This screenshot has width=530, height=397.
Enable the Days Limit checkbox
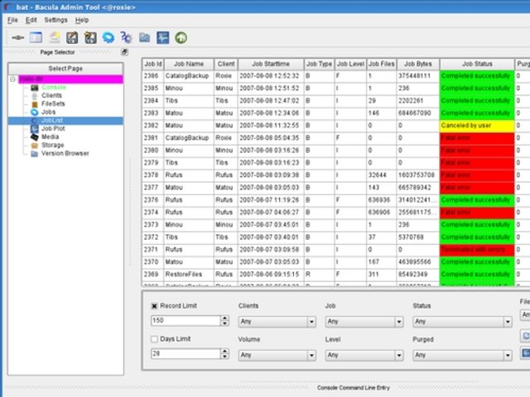click(x=154, y=339)
